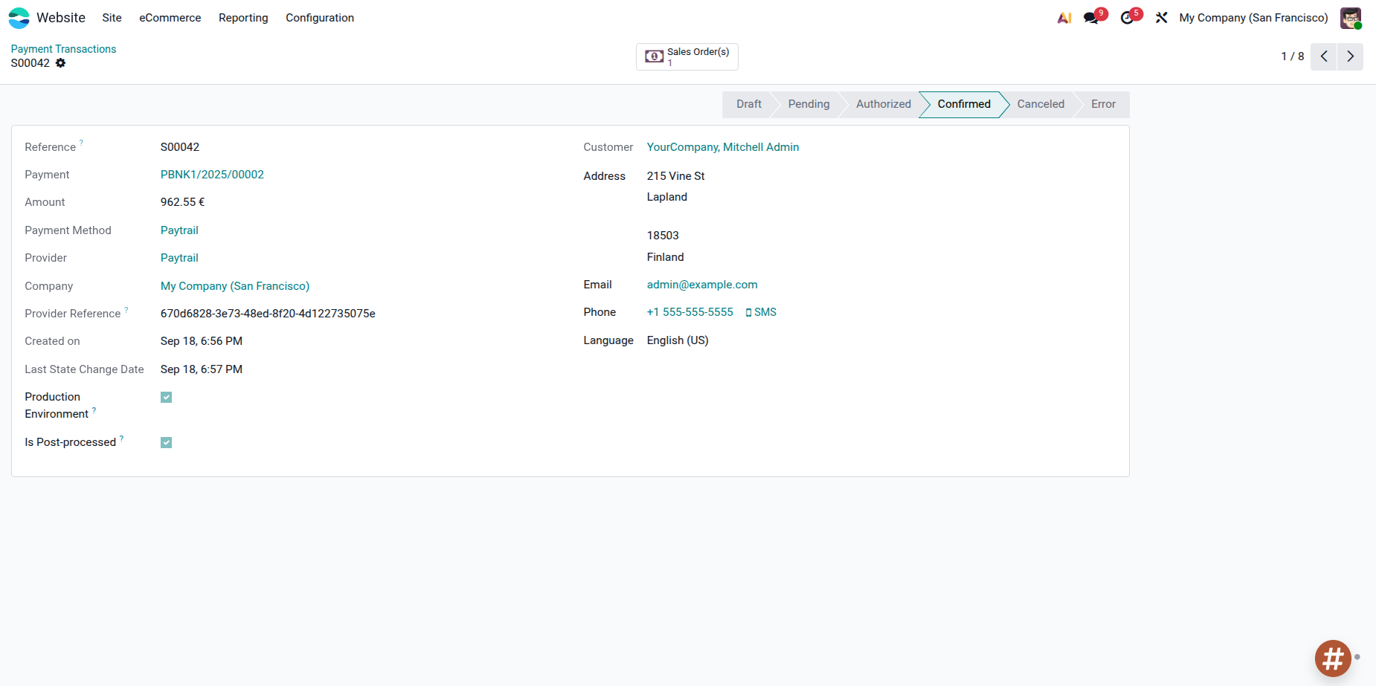Open the AI assistant icon

(x=1064, y=17)
